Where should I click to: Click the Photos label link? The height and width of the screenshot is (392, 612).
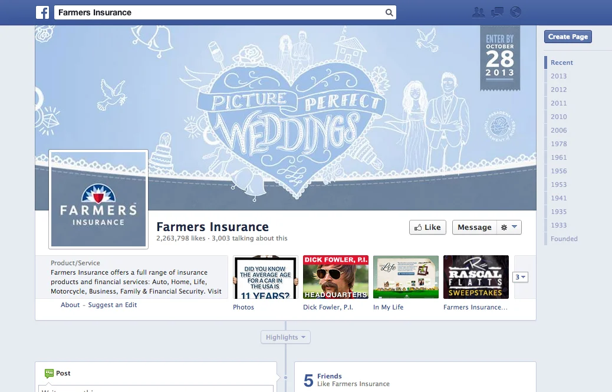tap(243, 307)
